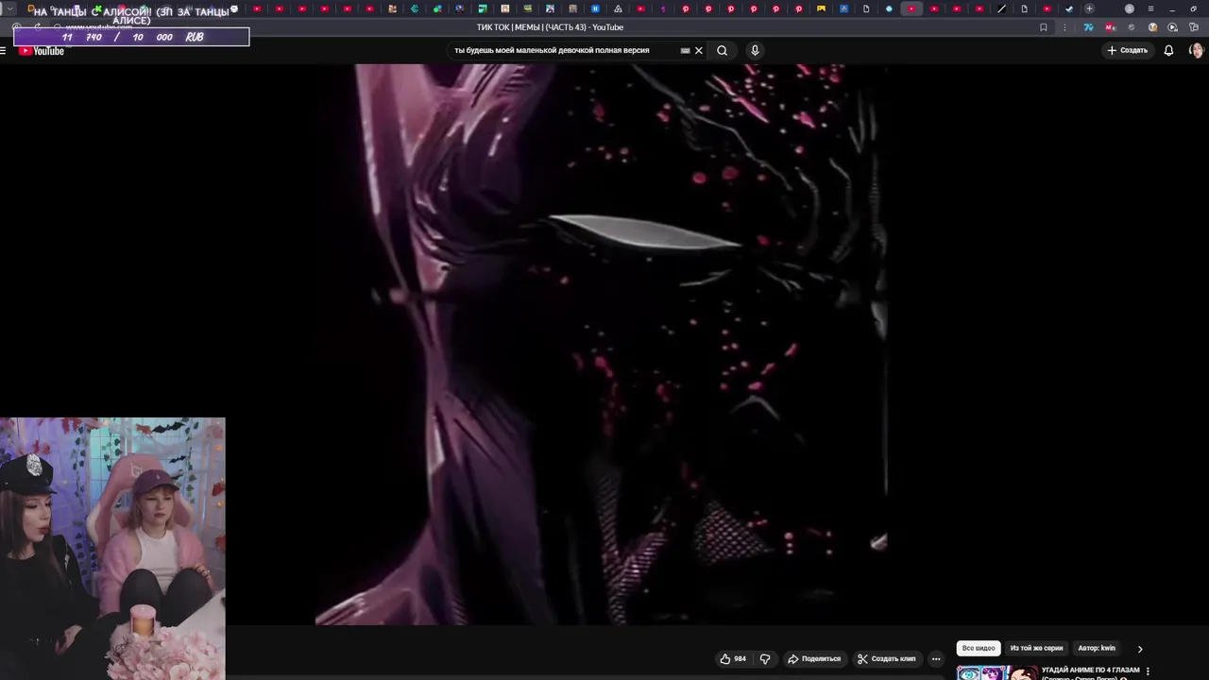Click the 7TV extension icon
Viewport: 1209px width, 680px height.
coord(1088,27)
